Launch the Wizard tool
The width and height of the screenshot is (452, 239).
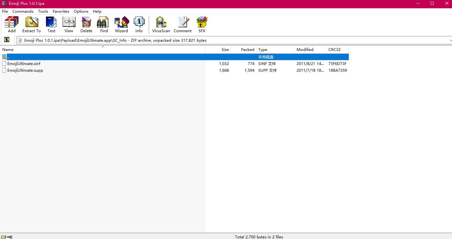(121, 25)
